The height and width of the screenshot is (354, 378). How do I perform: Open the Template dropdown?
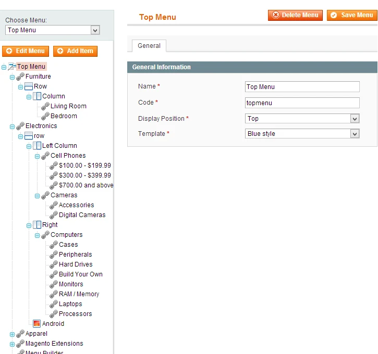click(x=302, y=134)
